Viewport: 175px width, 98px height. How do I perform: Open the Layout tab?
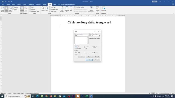click(25, 4)
